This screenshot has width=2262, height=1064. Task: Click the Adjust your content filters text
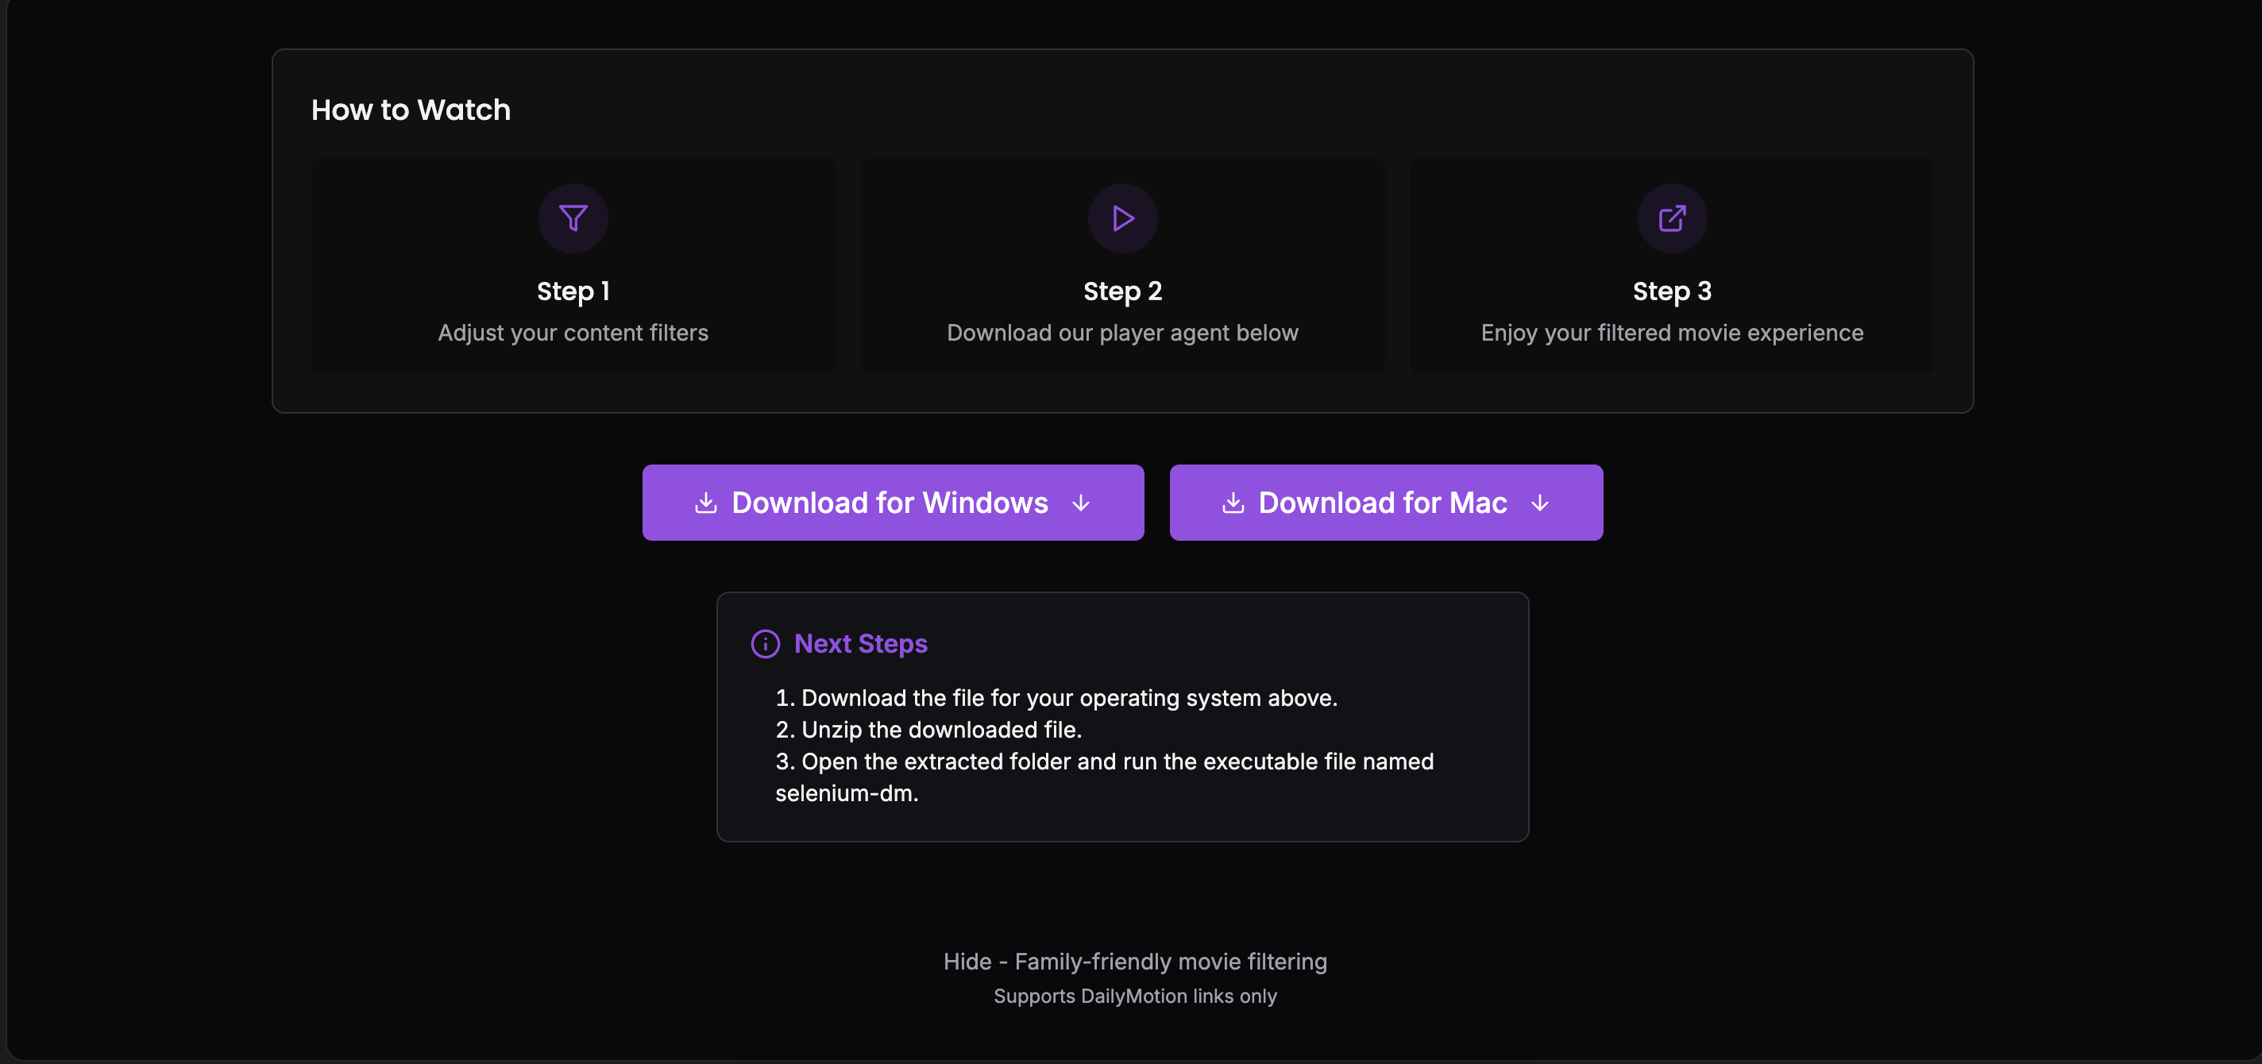click(573, 333)
